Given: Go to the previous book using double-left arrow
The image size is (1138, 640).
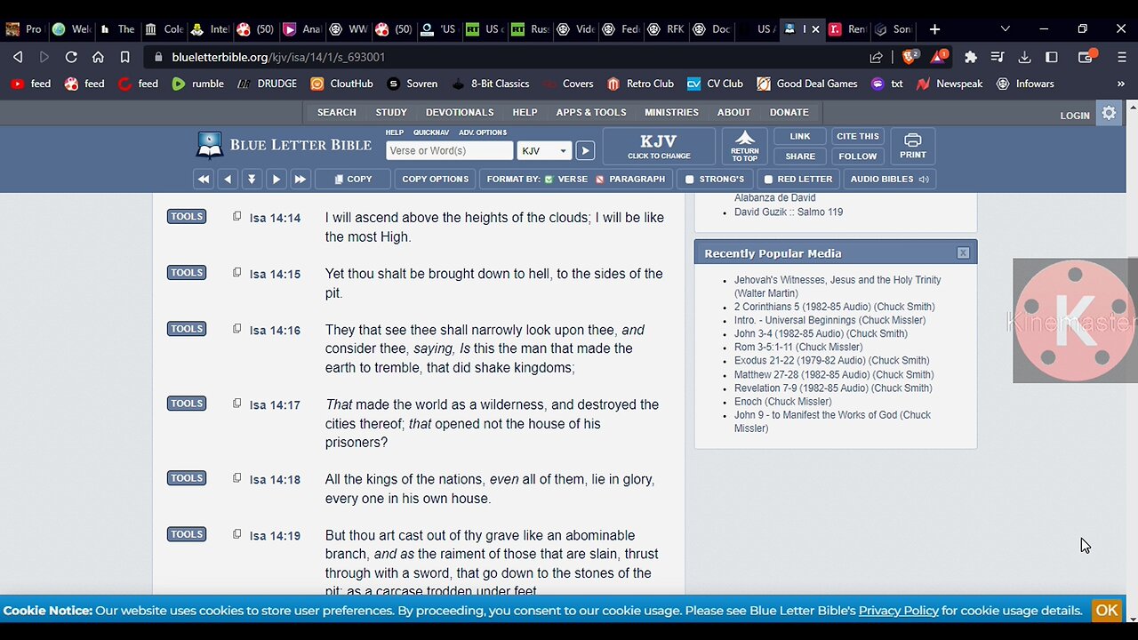Looking at the screenshot, I should tap(204, 179).
